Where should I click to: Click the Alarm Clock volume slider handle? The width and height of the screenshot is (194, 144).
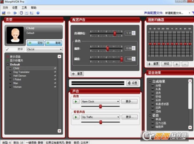pos(100,106)
